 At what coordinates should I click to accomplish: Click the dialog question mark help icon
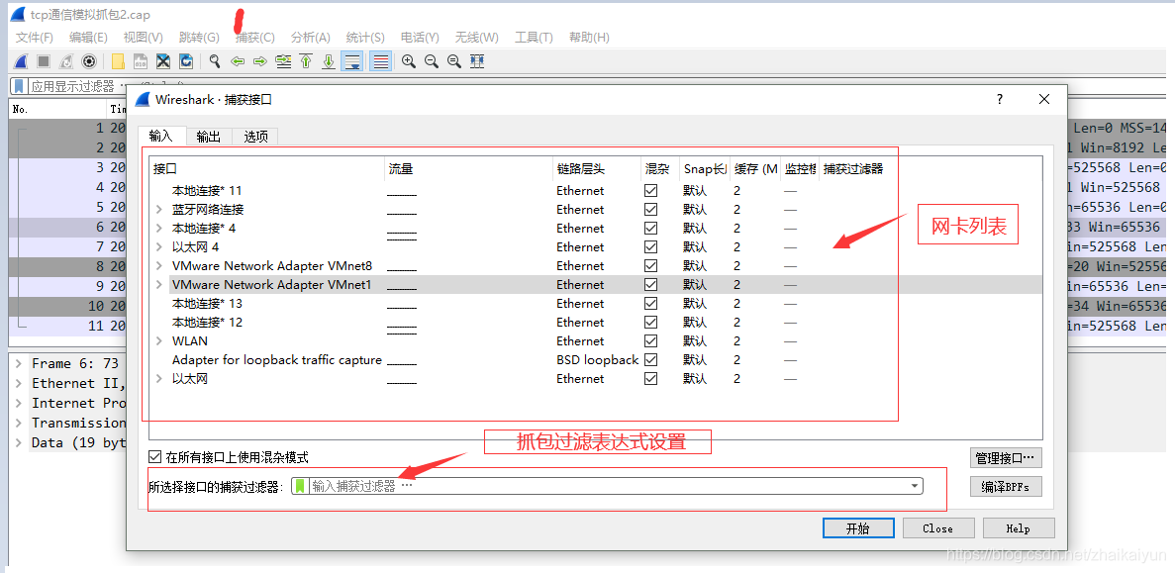pyautogui.click(x=1000, y=99)
